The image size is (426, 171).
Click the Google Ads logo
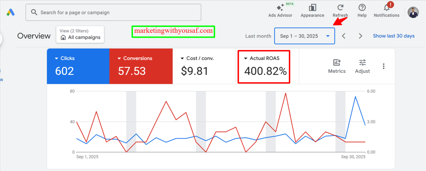tap(11, 12)
